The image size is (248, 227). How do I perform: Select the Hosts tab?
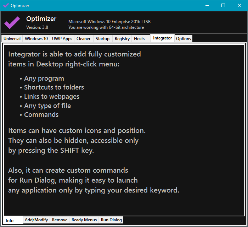tap(139, 39)
